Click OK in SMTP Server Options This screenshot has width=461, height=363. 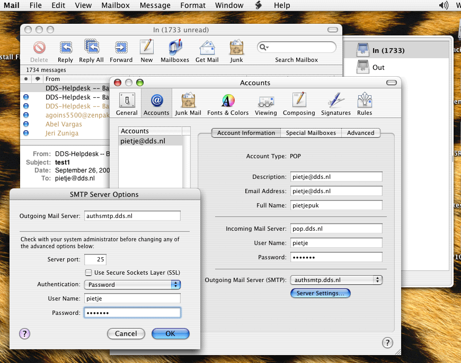170,333
